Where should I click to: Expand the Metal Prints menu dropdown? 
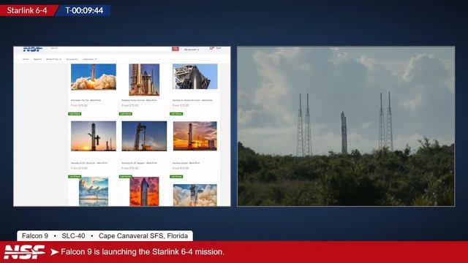click(x=53, y=59)
